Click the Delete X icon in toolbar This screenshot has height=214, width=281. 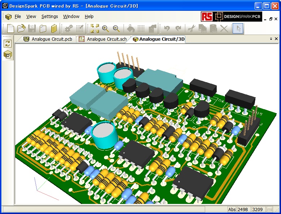point(224,28)
